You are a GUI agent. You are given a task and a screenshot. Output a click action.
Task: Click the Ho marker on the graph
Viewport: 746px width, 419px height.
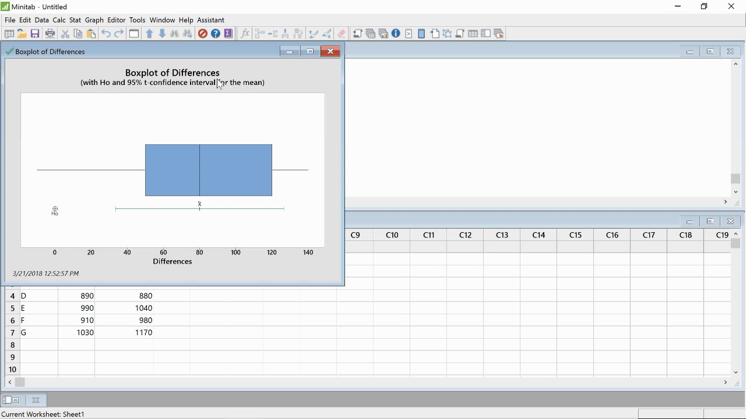55,211
